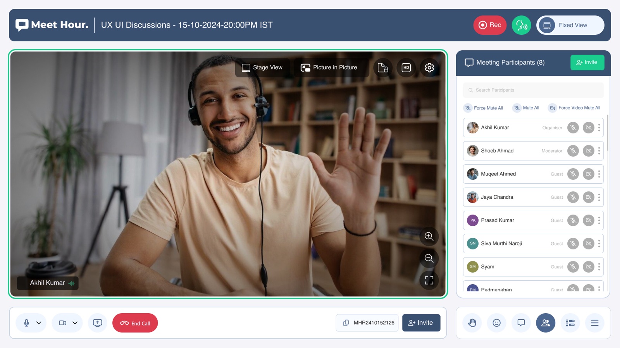Screen dimensions: 620x348
Task: Click the share screen icon
Action: pos(98,323)
